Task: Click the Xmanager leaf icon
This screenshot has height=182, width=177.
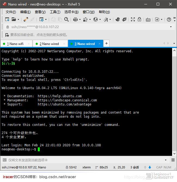Action: [x=124, y=19]
